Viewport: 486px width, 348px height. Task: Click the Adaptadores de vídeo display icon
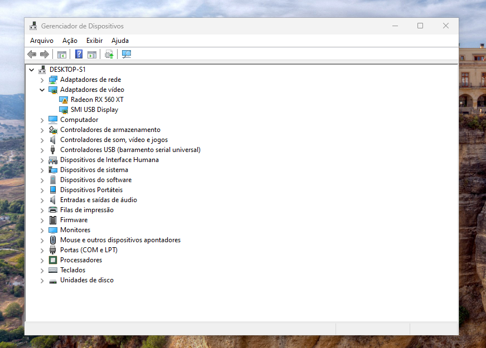pos(53,90)
